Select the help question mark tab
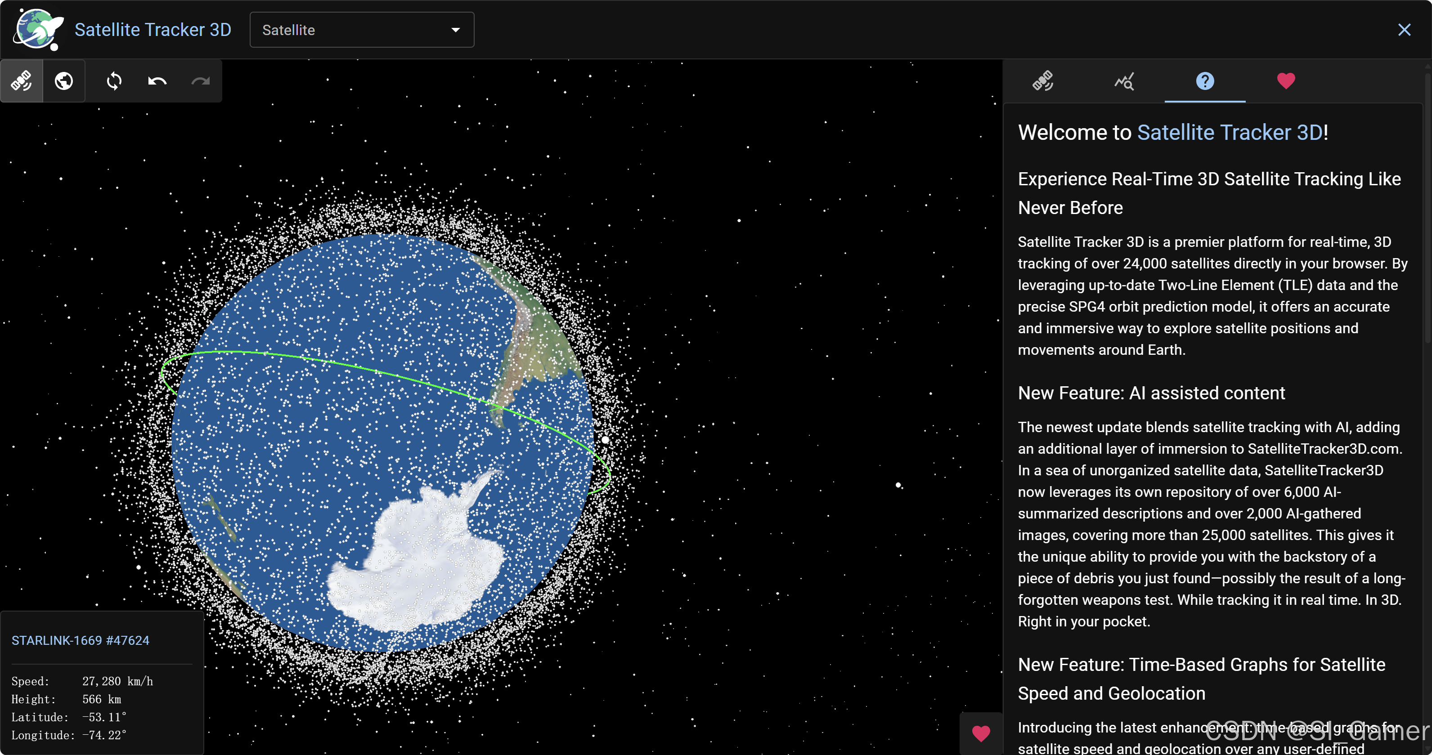Screen dimensions: 1432x755 pyautogui.click(x=1205, y=81)
